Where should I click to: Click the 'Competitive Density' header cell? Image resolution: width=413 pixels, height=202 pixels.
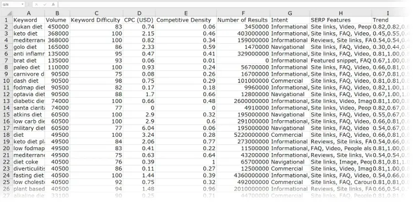[186, 20]
